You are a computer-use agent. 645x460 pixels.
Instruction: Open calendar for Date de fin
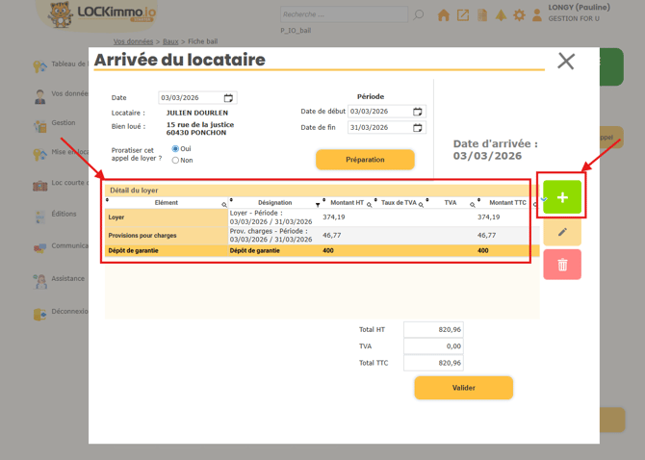click(417, 127)
